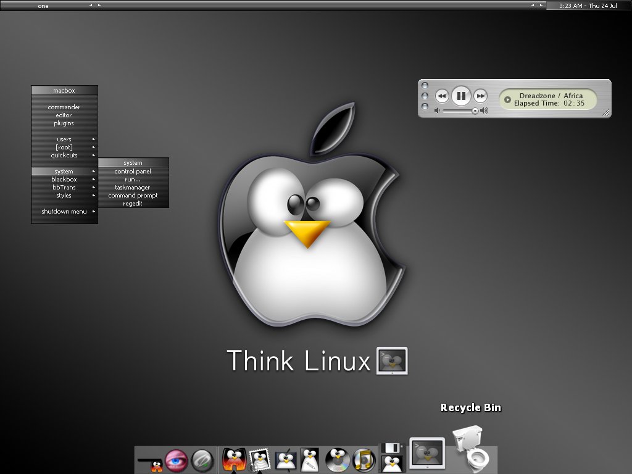Click the Dreadzone / Africa track title

[x=551, y=96]
